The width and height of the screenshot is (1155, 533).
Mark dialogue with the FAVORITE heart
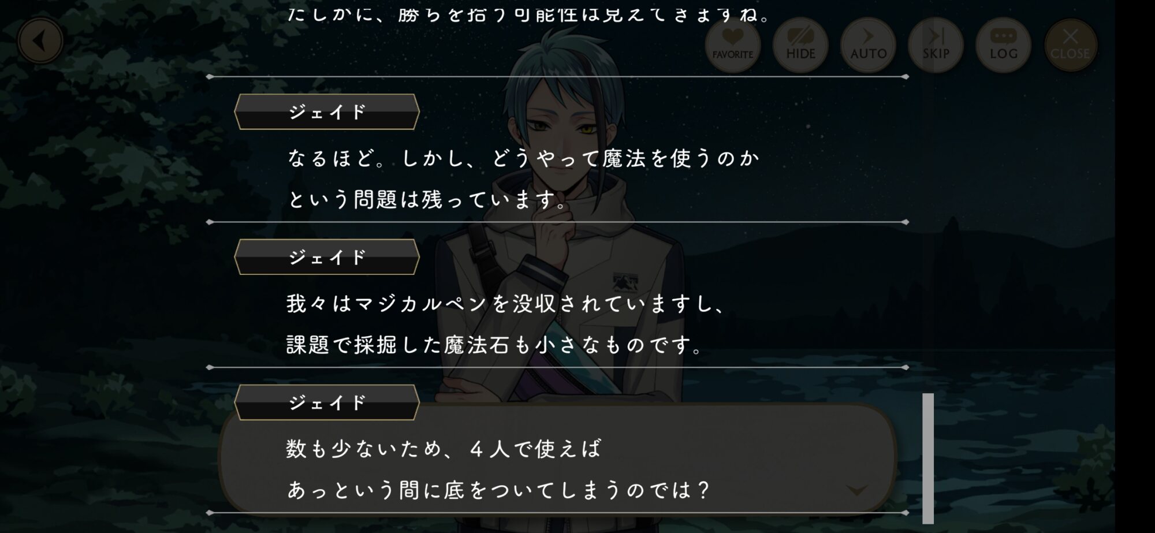click(x=732, y=45)
